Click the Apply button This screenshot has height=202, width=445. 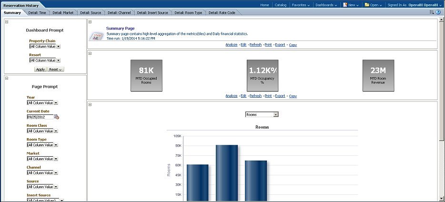coord(40,69)
